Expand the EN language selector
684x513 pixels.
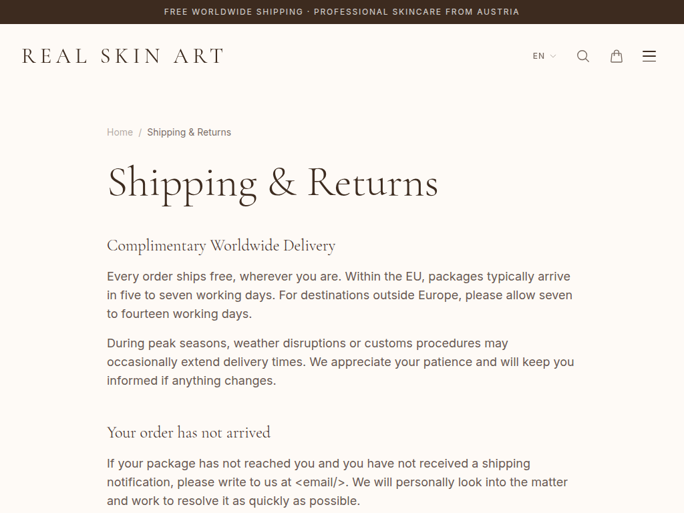tap(539, 56)
